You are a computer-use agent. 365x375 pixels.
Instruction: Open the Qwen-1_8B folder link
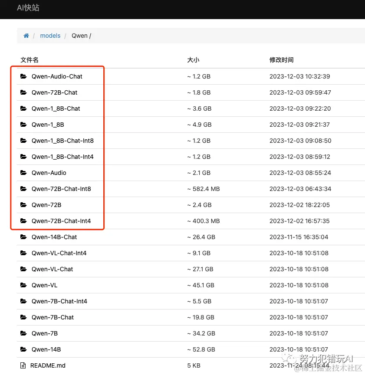click(x=48, y=125)
